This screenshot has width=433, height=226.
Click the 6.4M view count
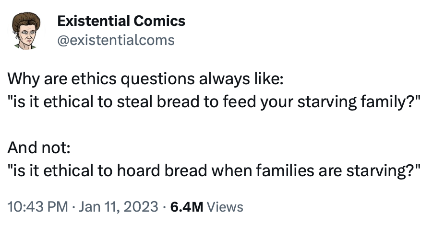click(187, 207)
